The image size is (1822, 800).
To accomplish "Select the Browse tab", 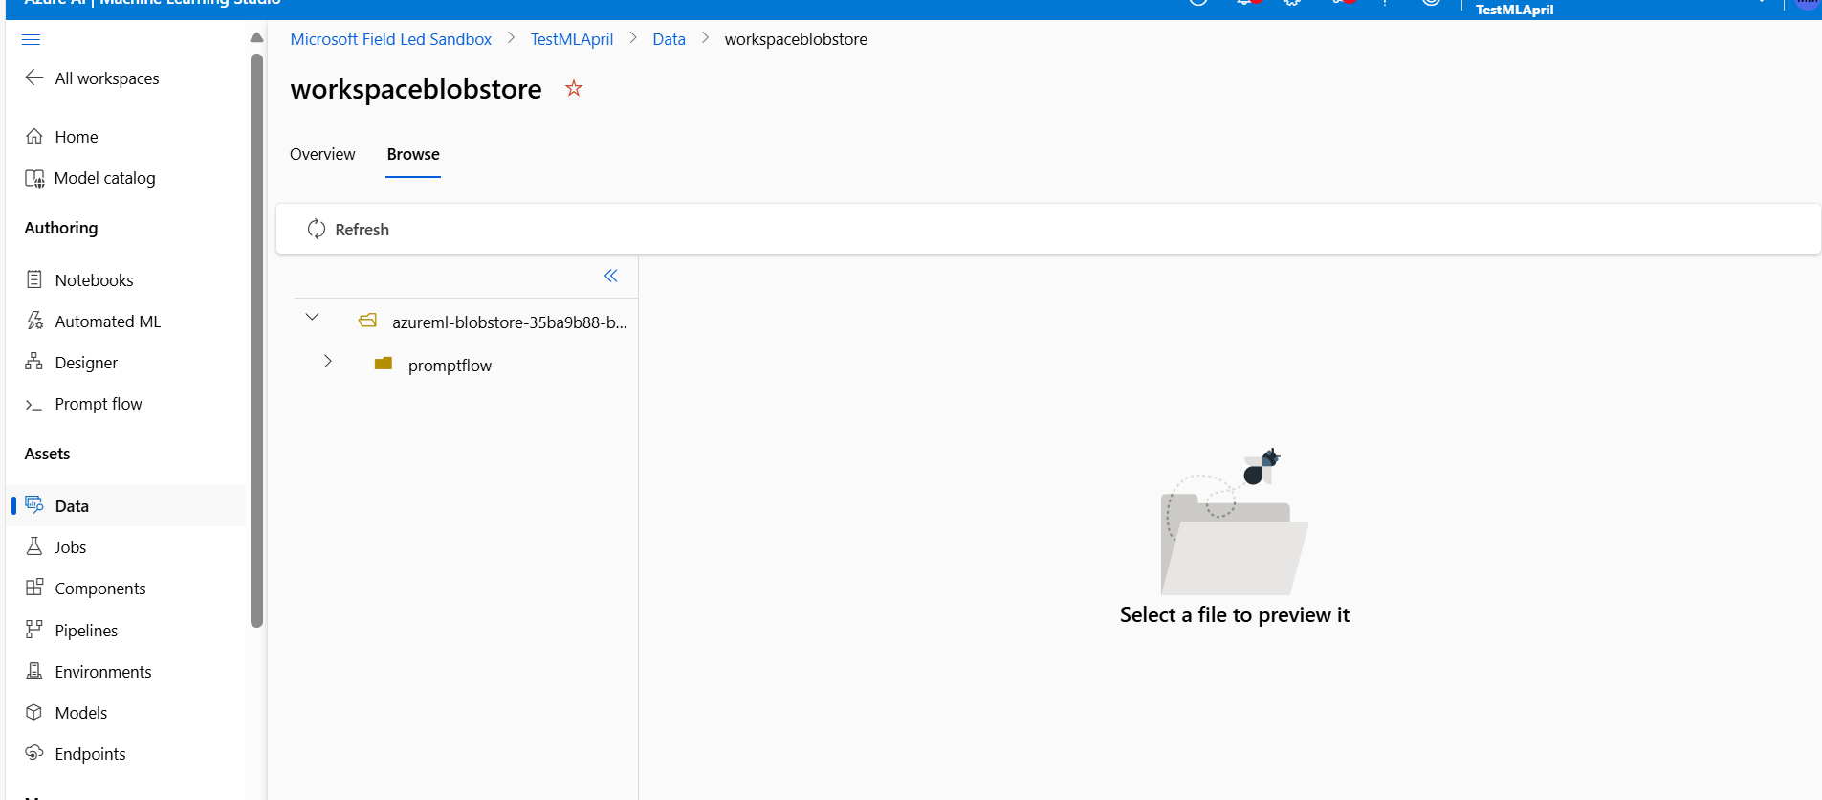I will [x=413, y=154].
